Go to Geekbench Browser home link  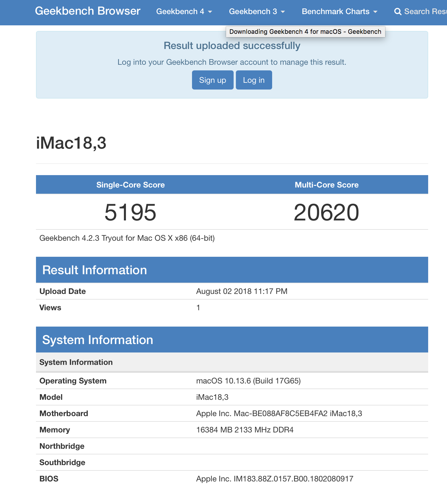[87, 11]
